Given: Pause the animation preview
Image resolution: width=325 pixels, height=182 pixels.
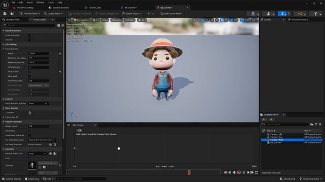Looking at the screenshot, I should click(x=244, y=172).
